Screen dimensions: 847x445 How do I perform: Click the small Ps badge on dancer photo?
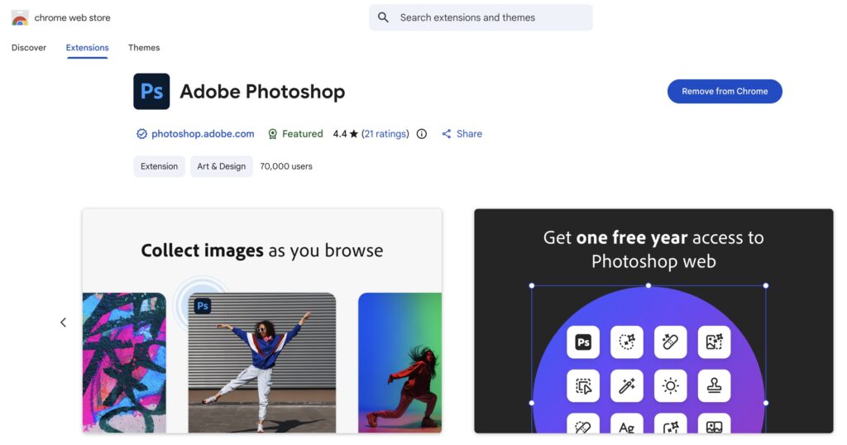click(203, 306)
